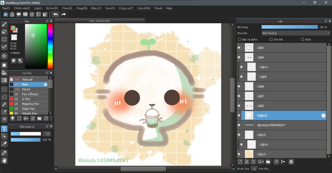Click the Lớp13 layer thumbnail
Screen dimensions: 332x173
click(x=249, y=154)
